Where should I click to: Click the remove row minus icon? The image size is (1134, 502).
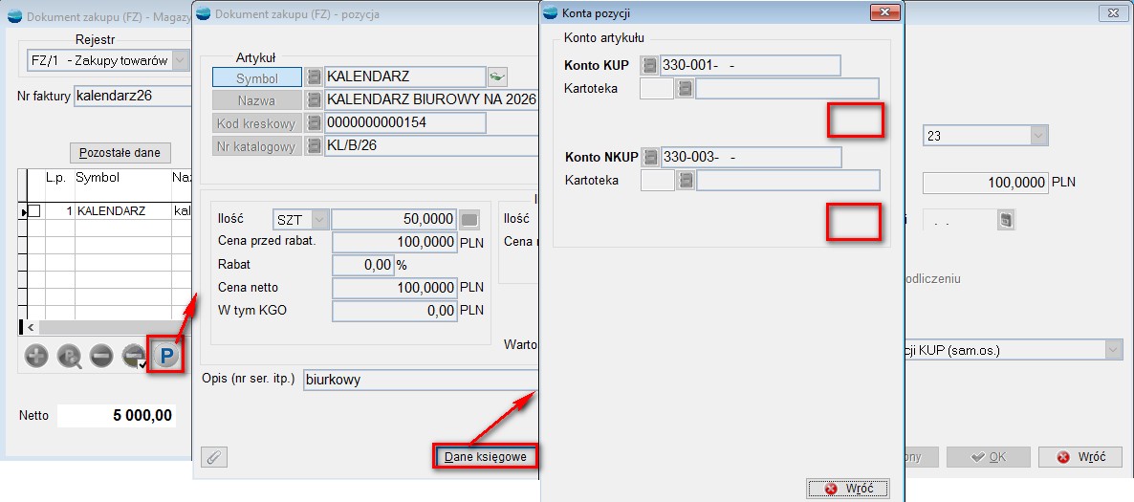(x=101, y=357)
